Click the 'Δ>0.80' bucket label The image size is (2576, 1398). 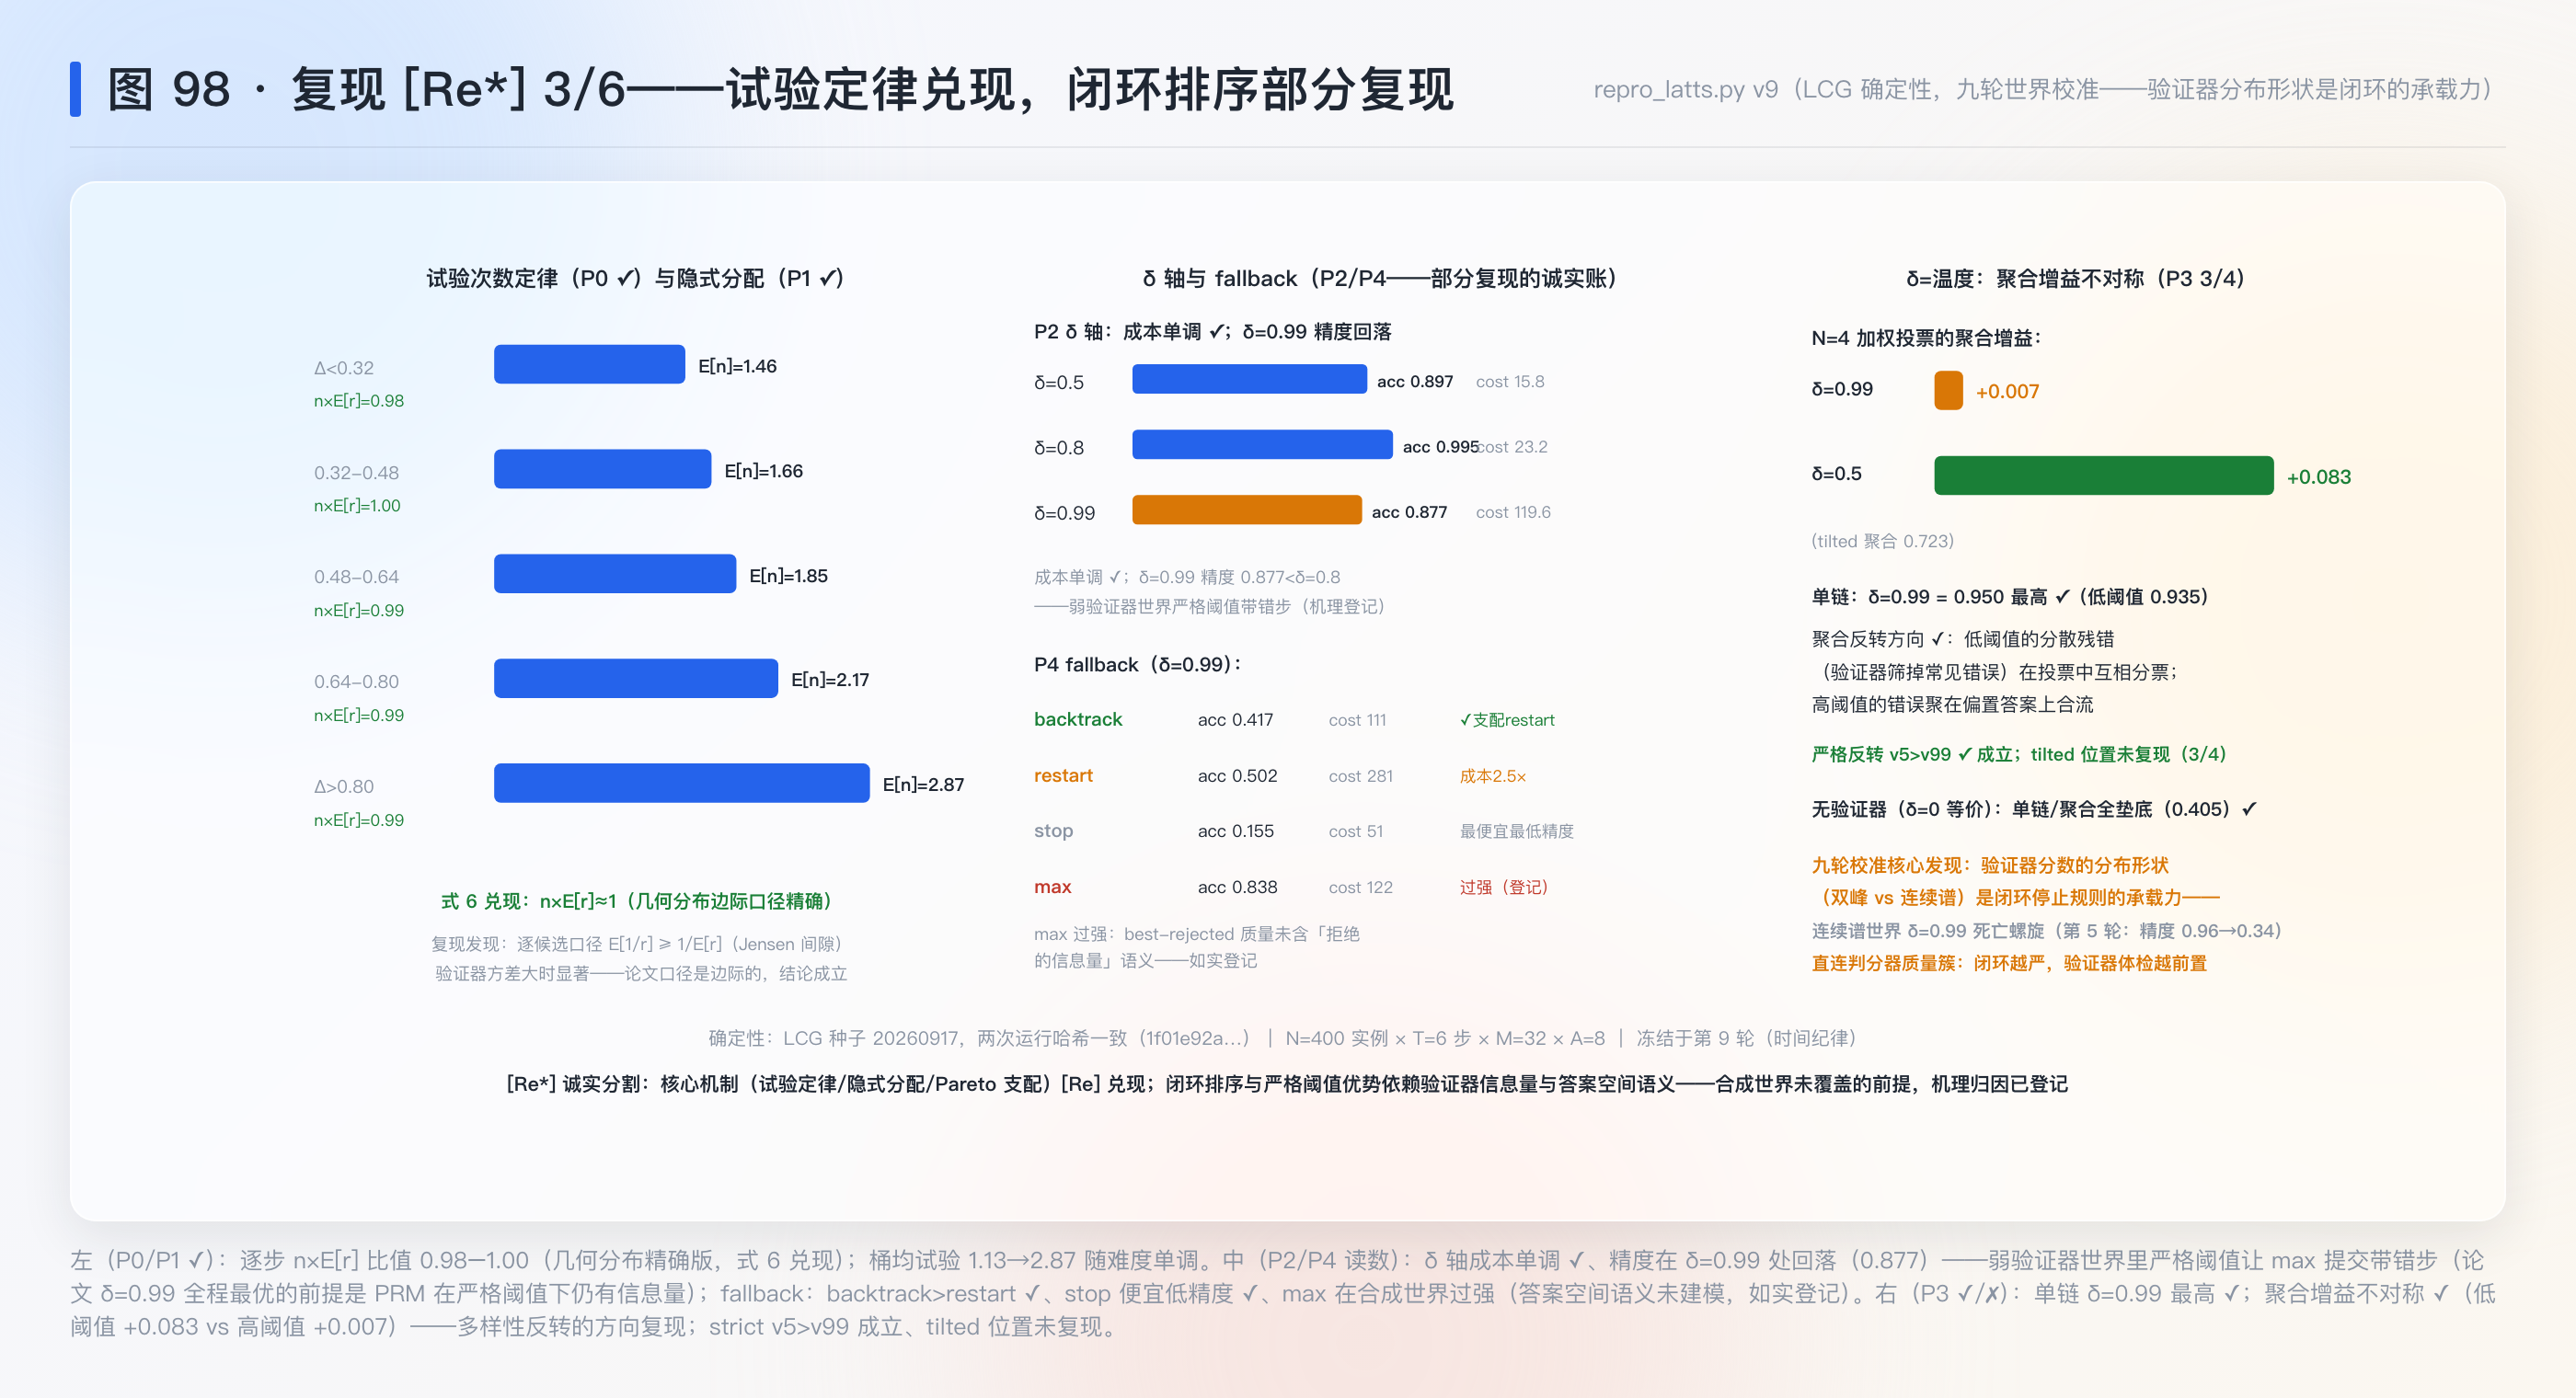(x=344, y=787)
